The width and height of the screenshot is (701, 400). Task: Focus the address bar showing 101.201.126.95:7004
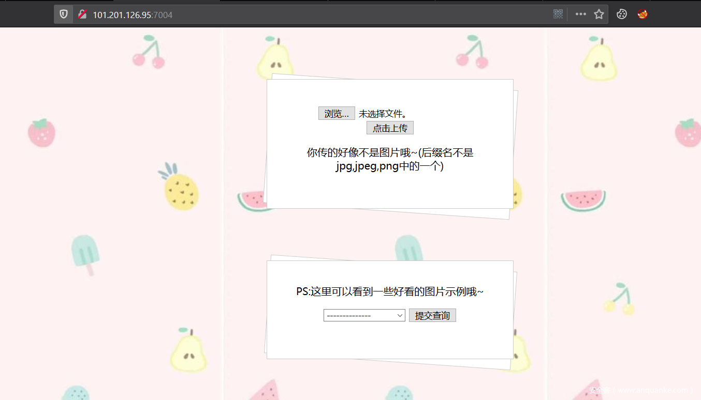coord(311,14)
